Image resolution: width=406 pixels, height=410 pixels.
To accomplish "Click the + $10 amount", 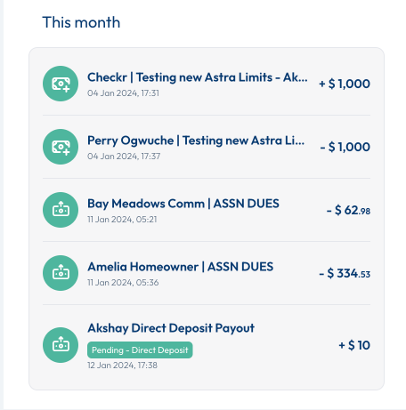I will [354, 345].
